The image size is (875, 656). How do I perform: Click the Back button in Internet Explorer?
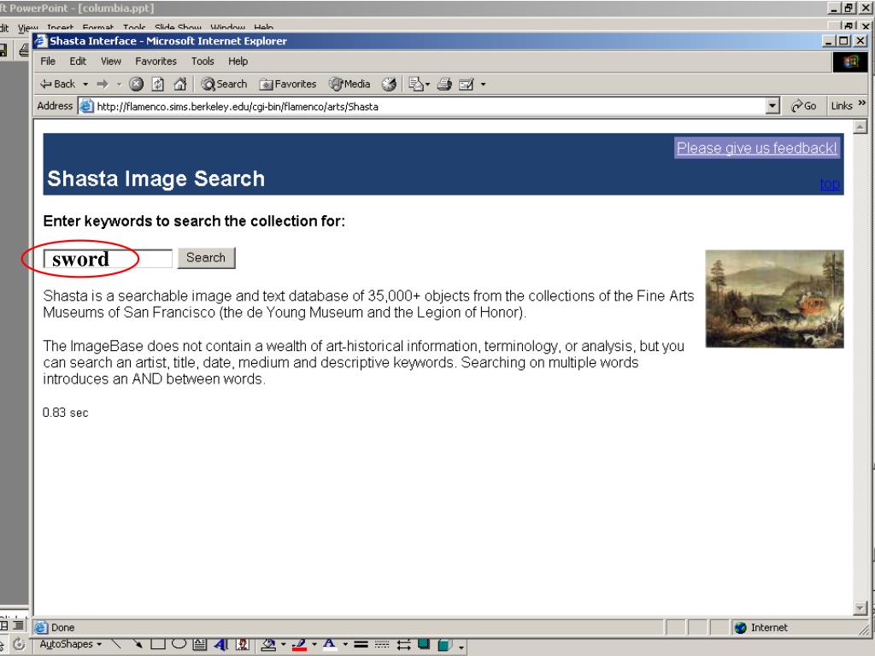[x=57, y=85]
